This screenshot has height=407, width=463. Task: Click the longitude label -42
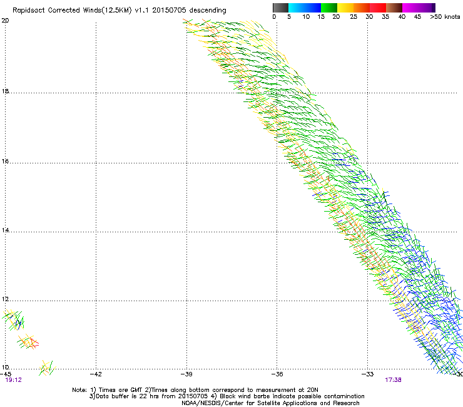point(96,374)
